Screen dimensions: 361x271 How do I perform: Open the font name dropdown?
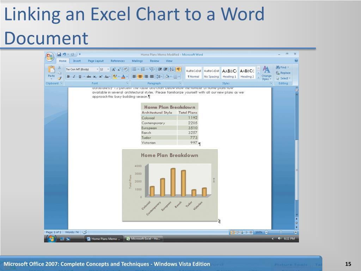(97, 70)
